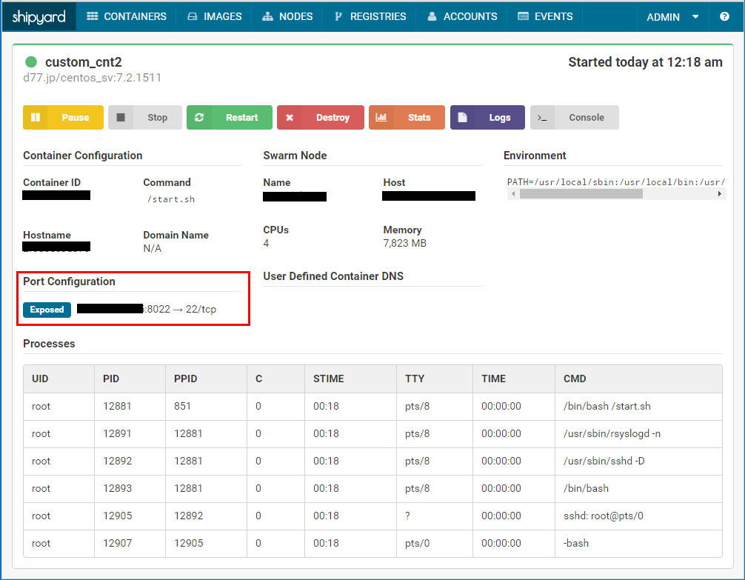This screenshot has height=580, width=745.
Task: Click the Exposed port label
Action: [x=47, y=310]
